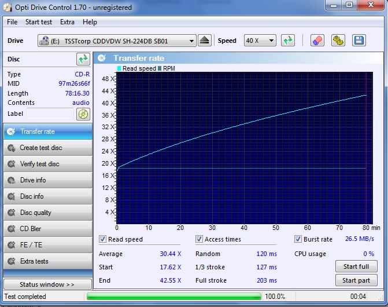388x307 pixels.
Task: Click the eraser icon in the toolbar
Action: (x=317, y=41)
